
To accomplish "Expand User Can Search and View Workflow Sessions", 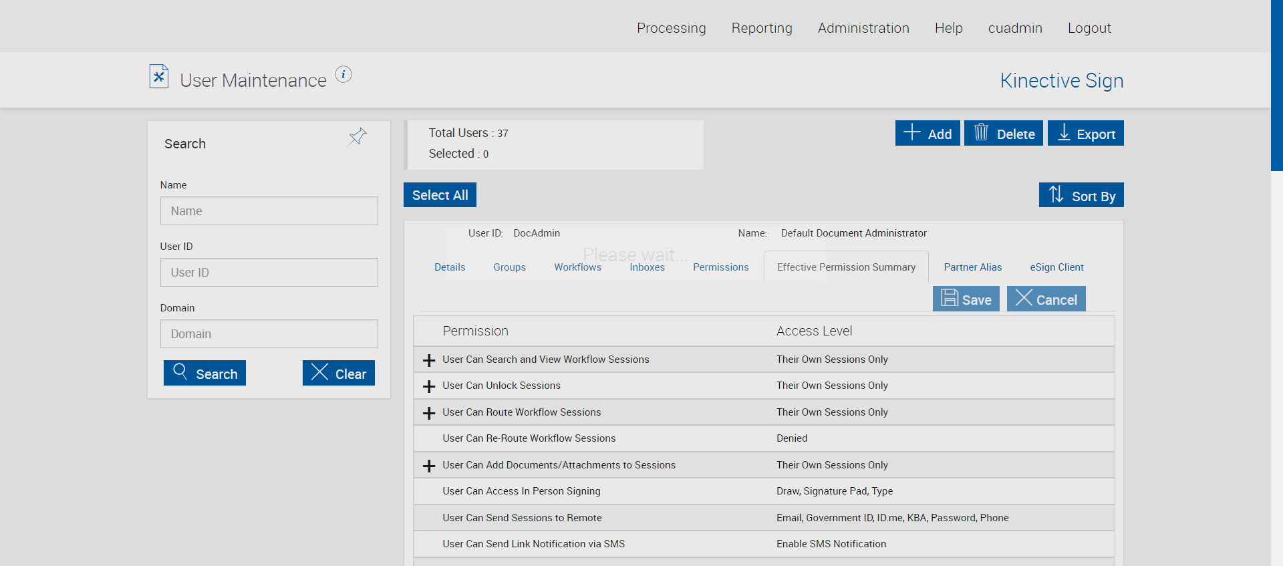I will (429, 360).
